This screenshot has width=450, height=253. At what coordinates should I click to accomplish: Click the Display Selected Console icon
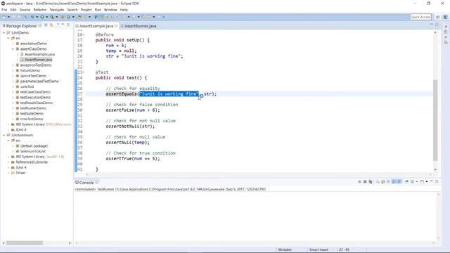coord(413,181)
